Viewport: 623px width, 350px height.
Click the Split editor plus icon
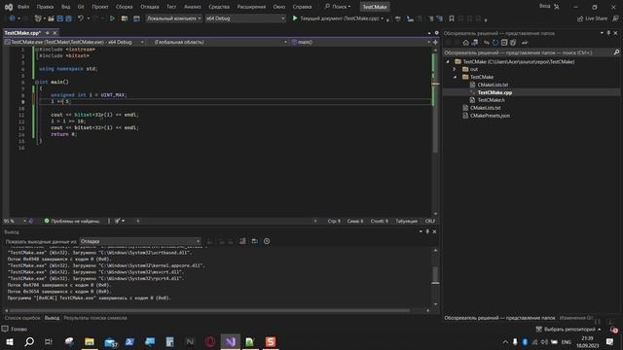click(x=435, y=42)
